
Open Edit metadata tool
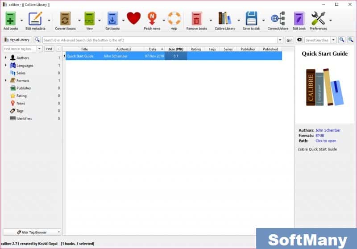tap(35, 19)
